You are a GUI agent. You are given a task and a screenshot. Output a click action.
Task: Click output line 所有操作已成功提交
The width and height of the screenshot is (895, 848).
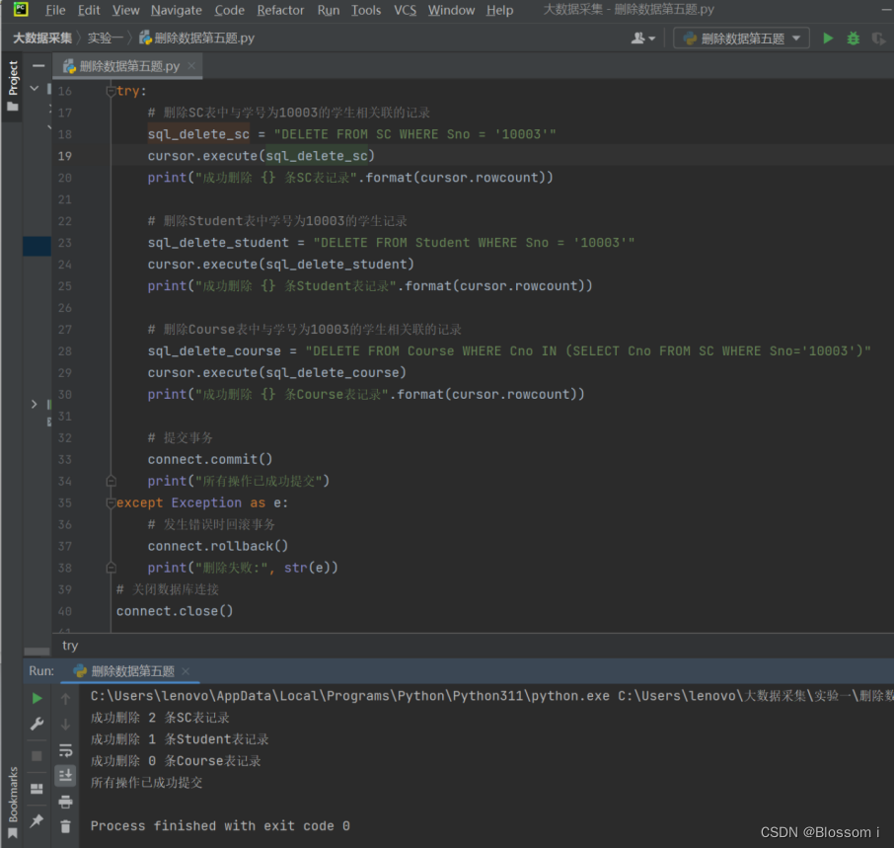(x=146, y=783)
